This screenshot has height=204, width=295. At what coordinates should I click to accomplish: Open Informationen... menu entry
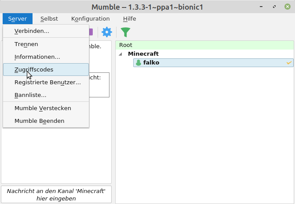[x=37, y=57]
